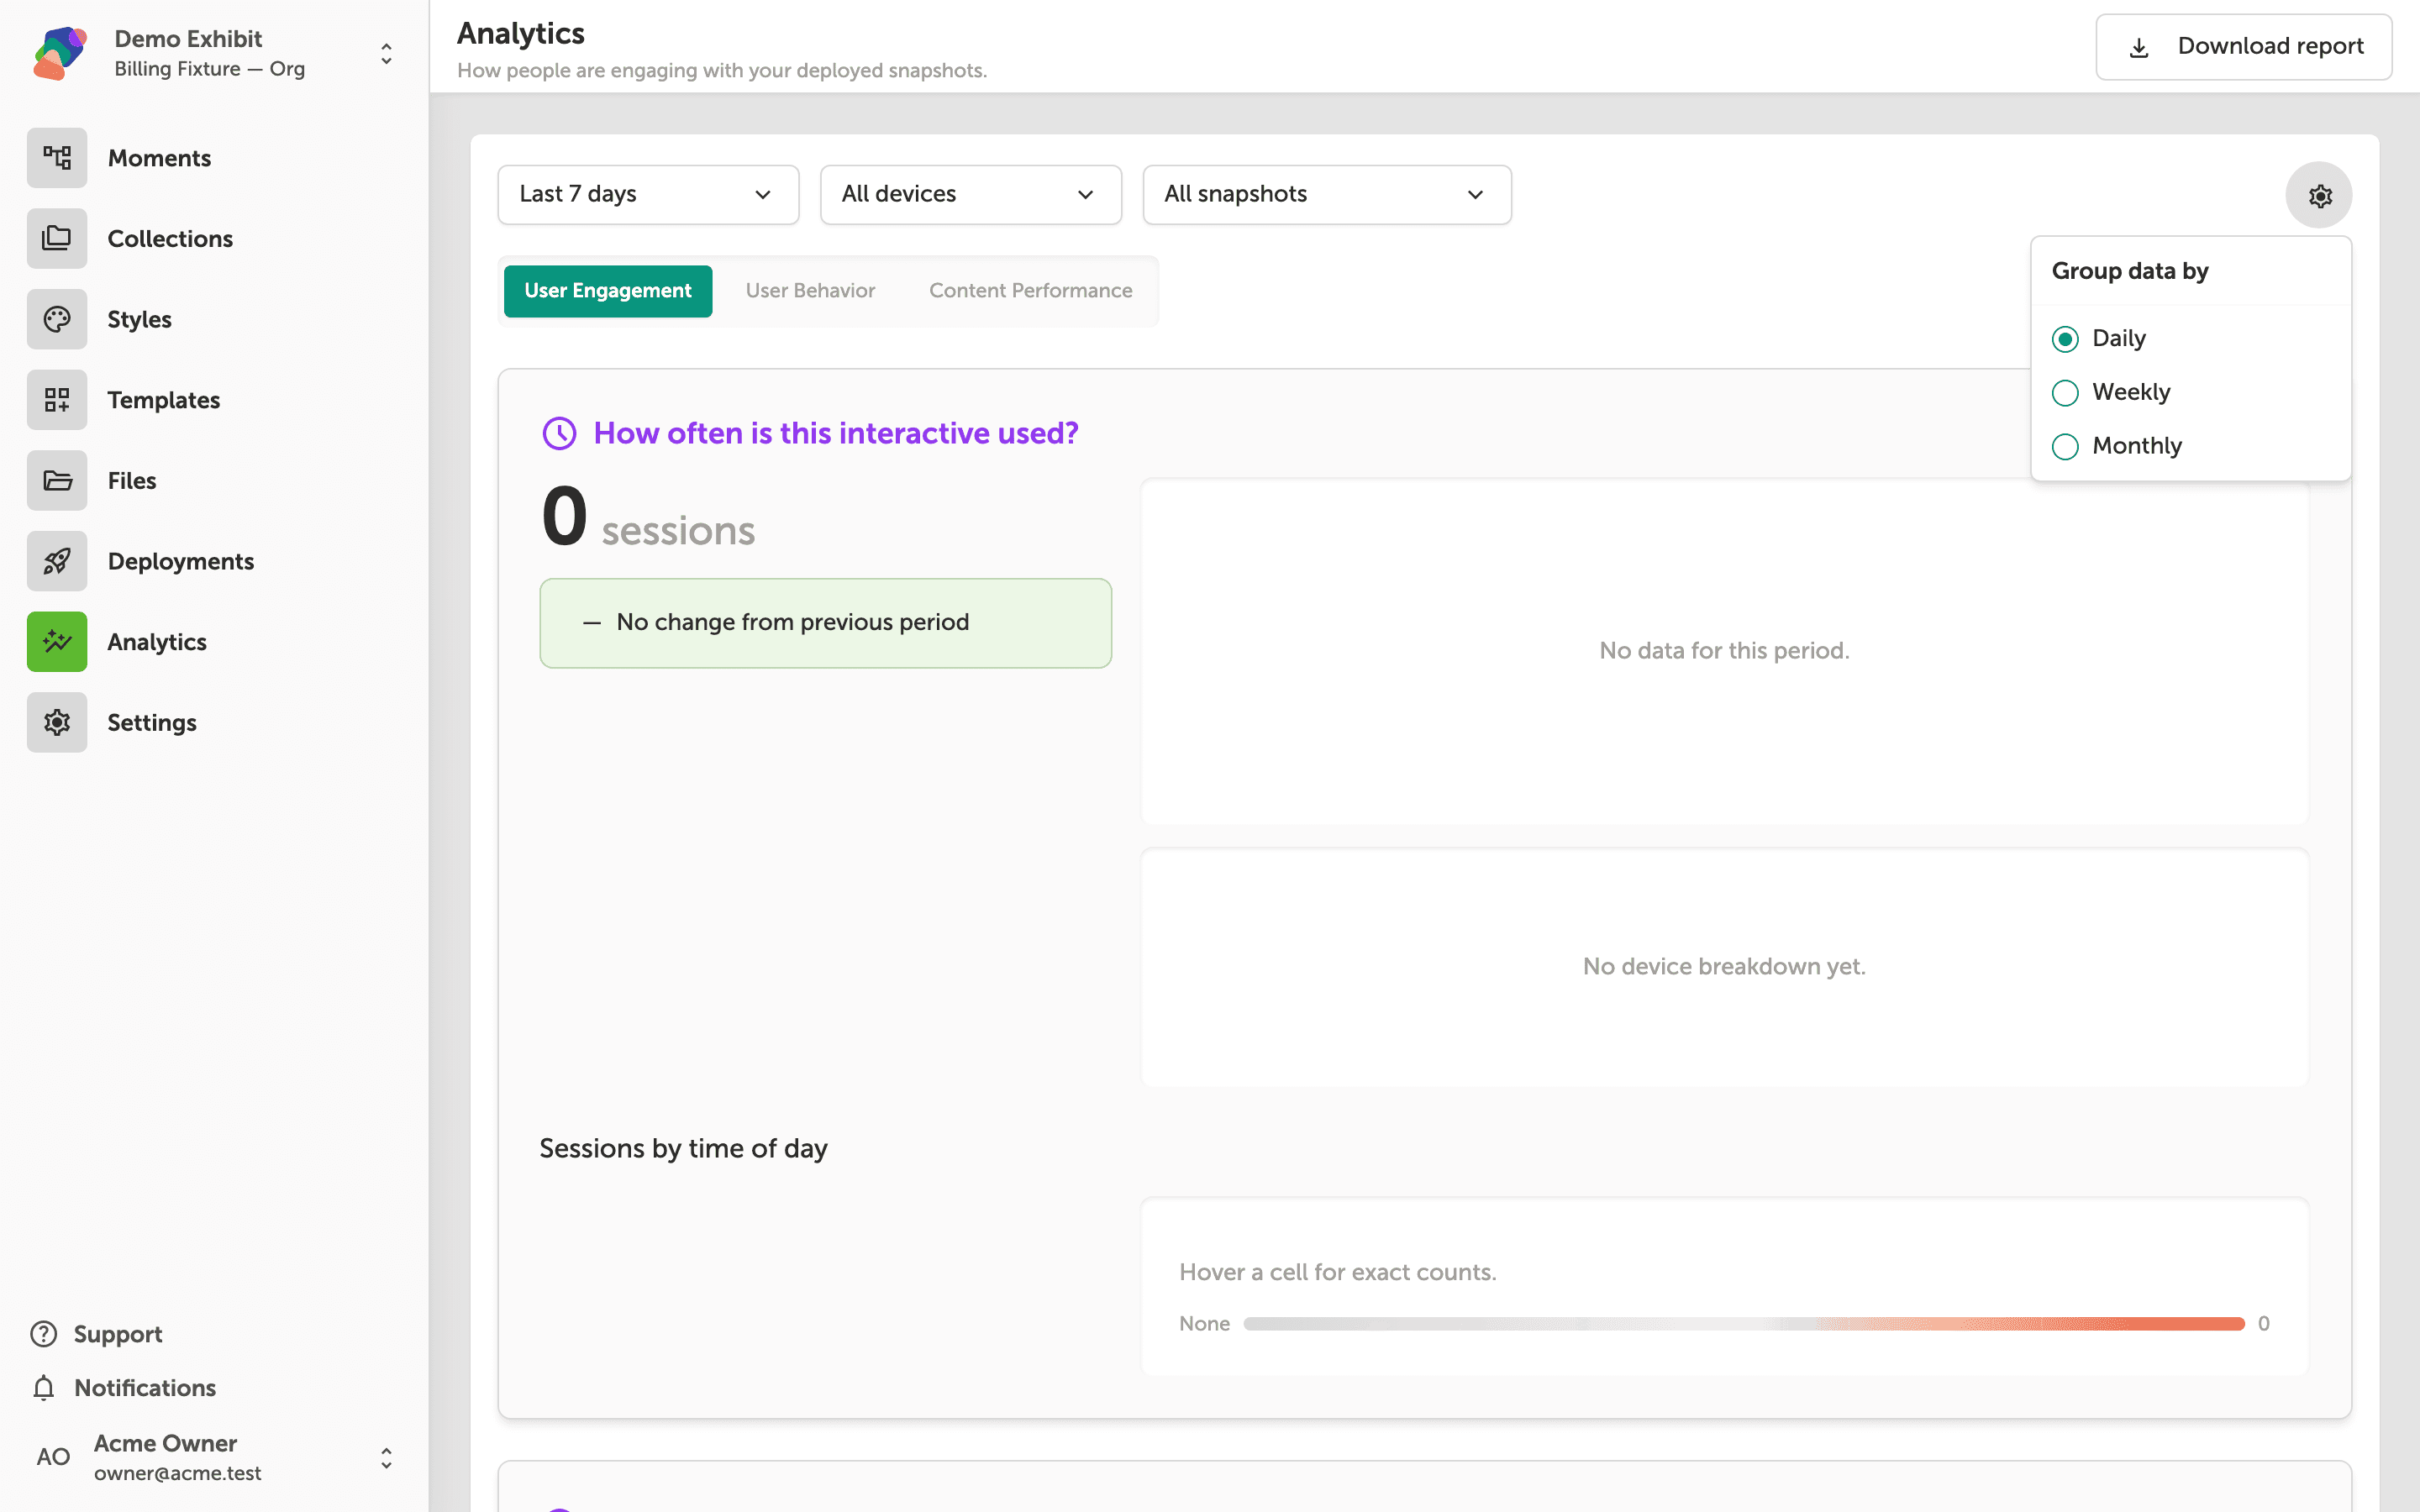Click the Deployments rocket icon
The height and width of the screenshot is (1512, 2420).
57,561
